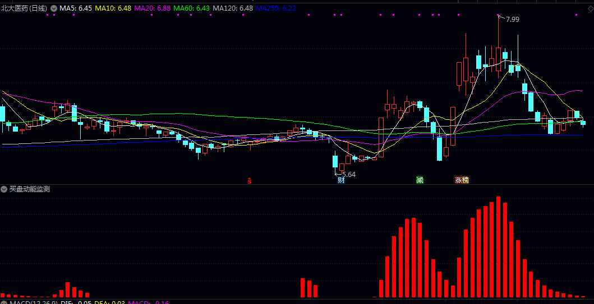
Task: Click the green 减 holdings-reduction marker
Action: [x=420, y=180]
